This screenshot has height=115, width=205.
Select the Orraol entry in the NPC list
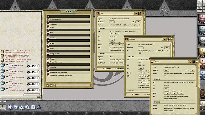[x=68, y=43]
